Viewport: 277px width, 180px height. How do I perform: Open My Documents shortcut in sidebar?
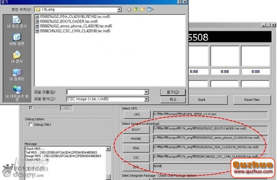tap(17, 57)
